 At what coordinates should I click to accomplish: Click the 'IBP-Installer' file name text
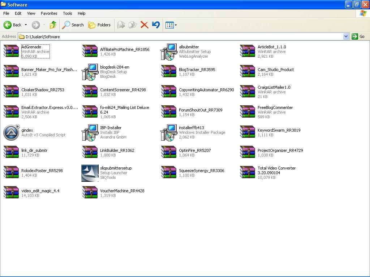coord(111,128)
